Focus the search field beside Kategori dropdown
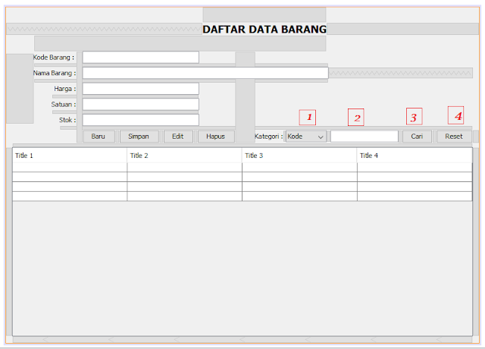 click(365, 137)
